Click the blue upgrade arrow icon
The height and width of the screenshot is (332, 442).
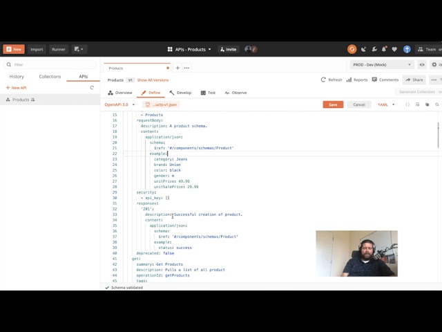click(407, 49)
